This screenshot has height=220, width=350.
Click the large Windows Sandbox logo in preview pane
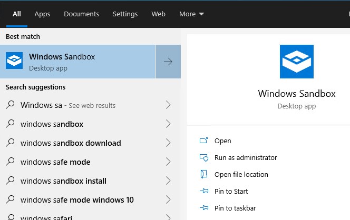click(297, 62)
